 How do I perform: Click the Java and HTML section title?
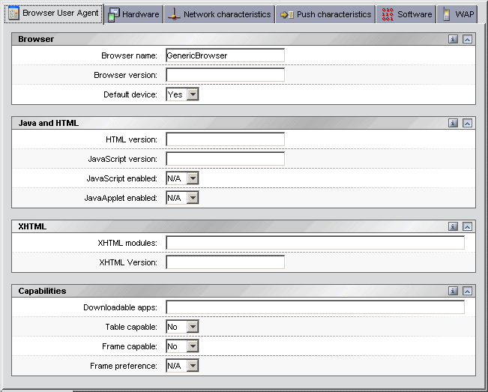click(x=49, y=123)
